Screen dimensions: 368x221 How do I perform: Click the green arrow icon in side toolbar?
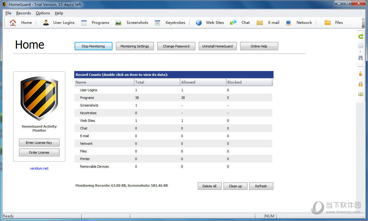(x=361, y=36)
